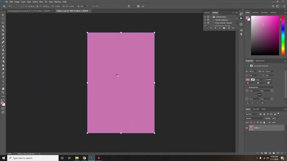This screenshot has width=287, height=161.
Task: Open the Window menu
Action: (x=57, y=2)
